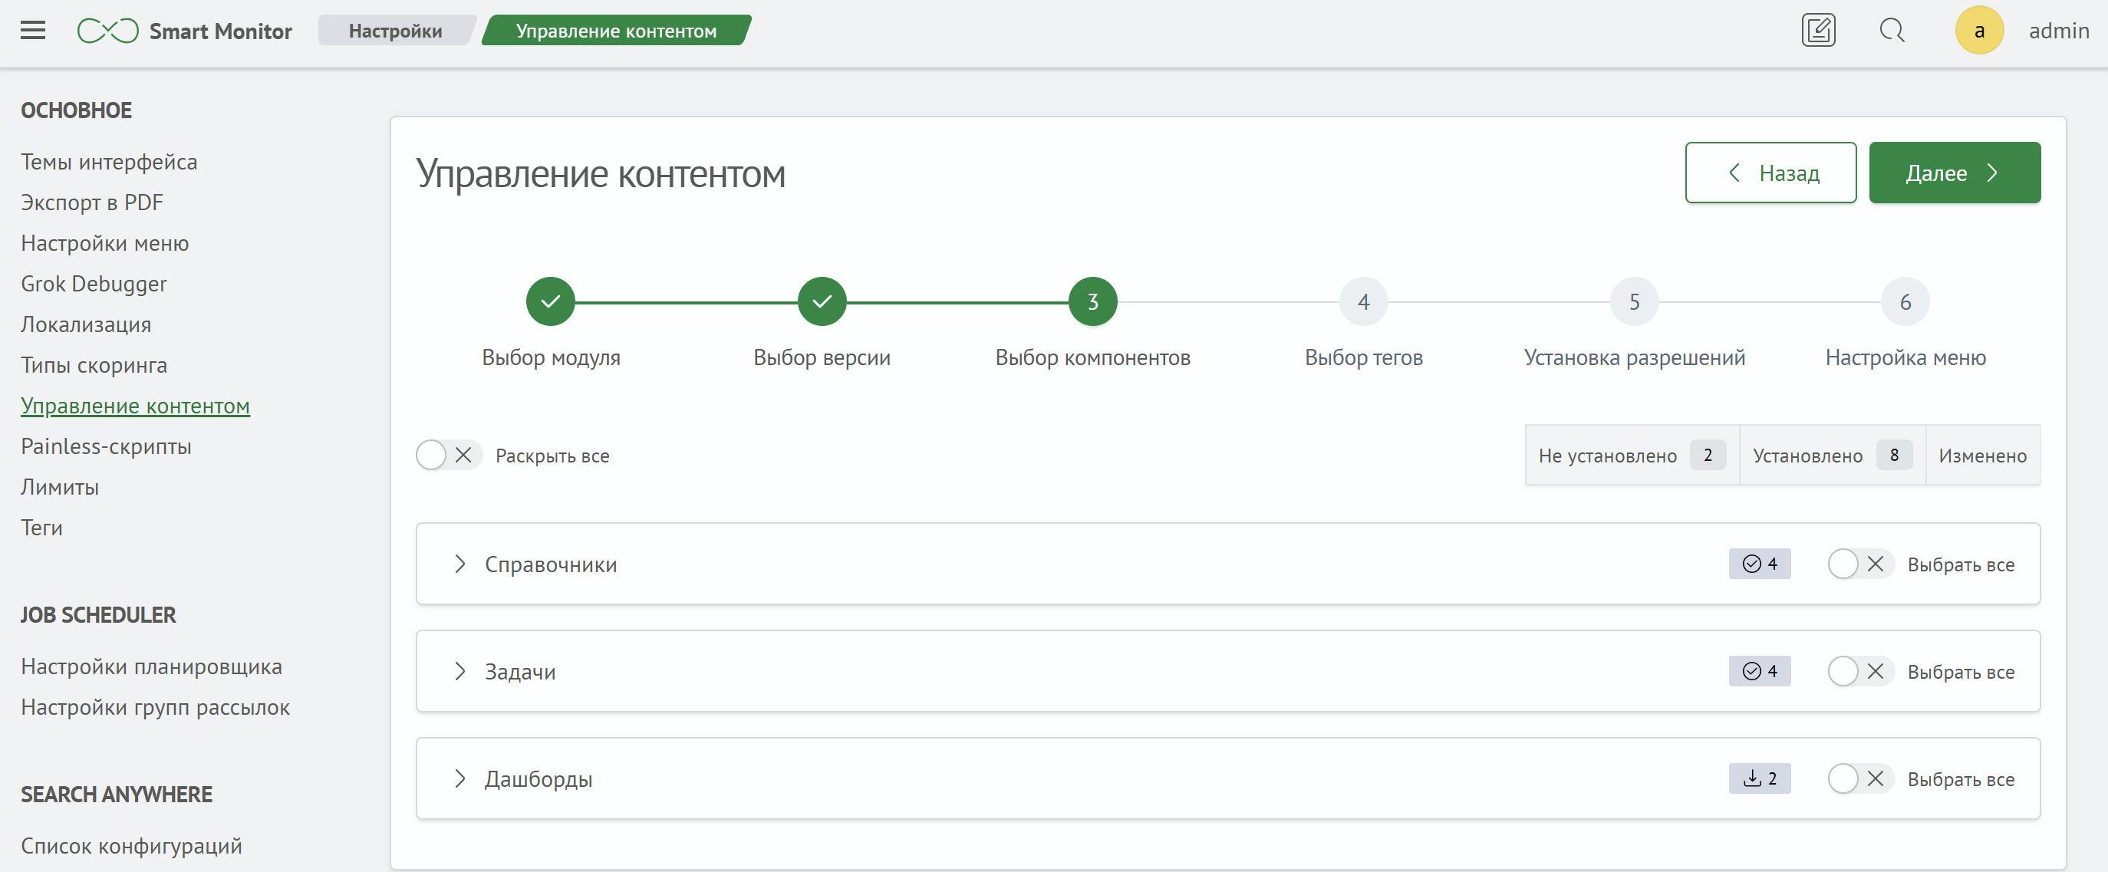Click the search magnifier icon

click(1892, 30)
